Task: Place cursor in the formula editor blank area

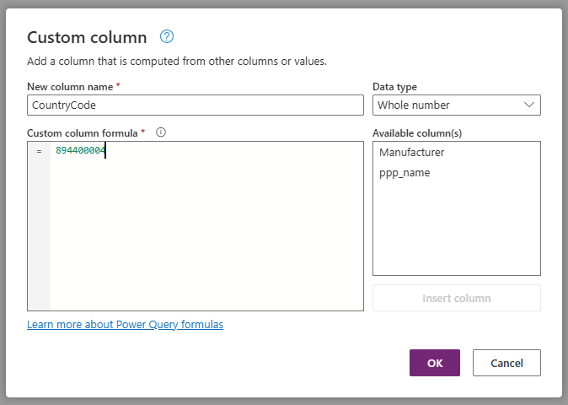Action: pos(206,236)
